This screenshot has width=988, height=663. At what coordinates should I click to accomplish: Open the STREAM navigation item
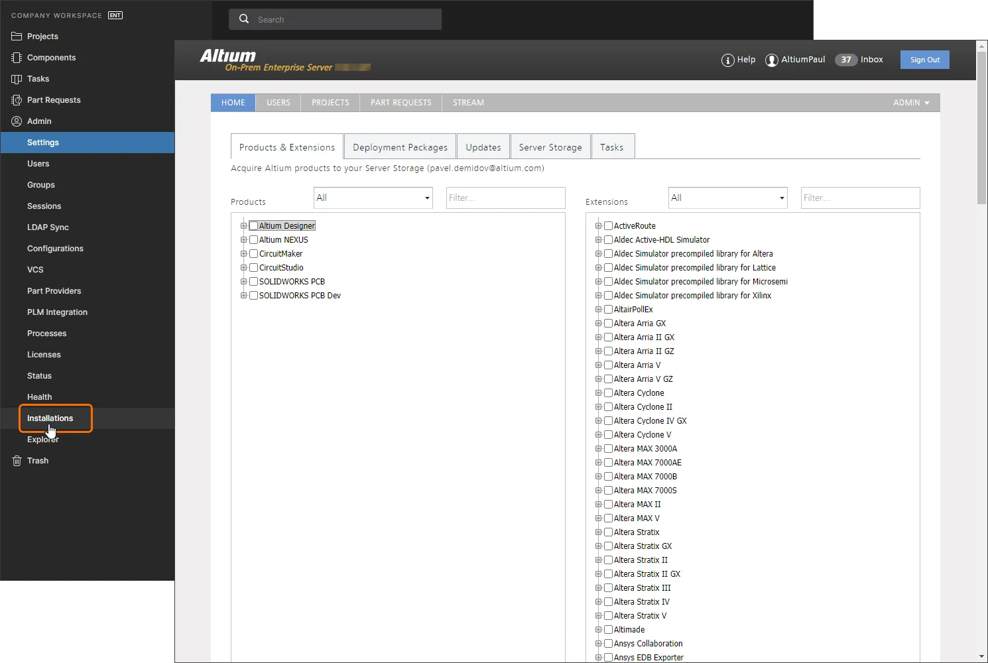pos(468,103)
